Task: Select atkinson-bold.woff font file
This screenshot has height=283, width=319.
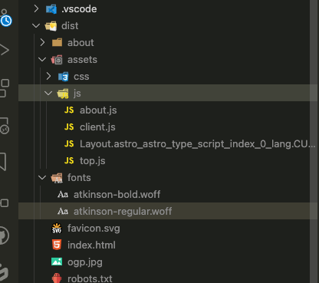Action: pyautogui.click(x=117, y=195)
